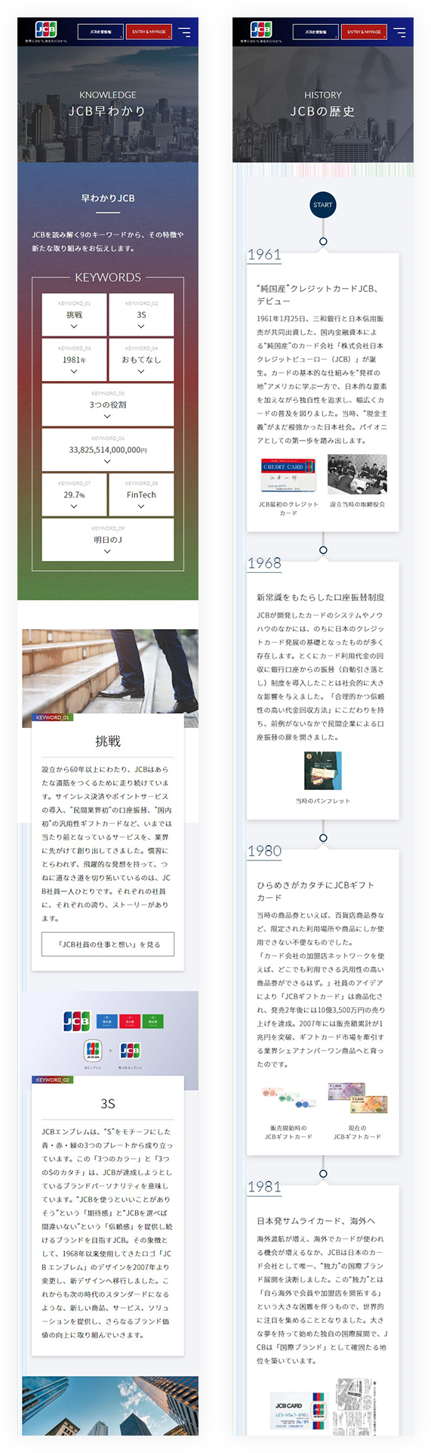This screenshot has height=1453, width=431.
Task: Open the JCB CARD image in the 1981 section
Action: coord(300,1411)
